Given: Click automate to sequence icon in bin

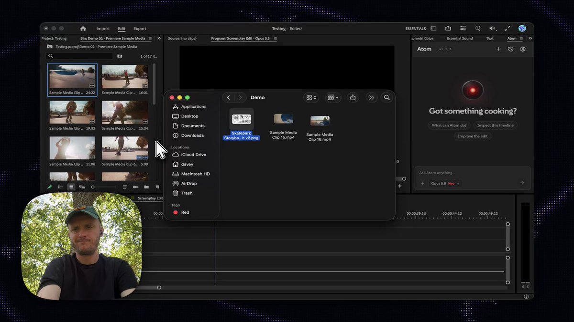Looking at the screenshot, I should tap(135, 187).
